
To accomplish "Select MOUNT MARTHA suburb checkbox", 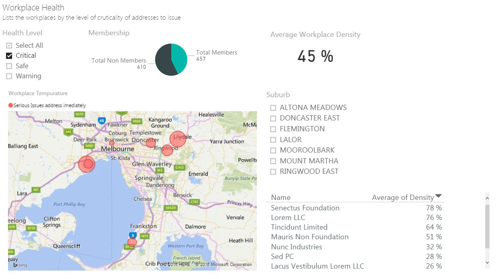I will point(273,161).
